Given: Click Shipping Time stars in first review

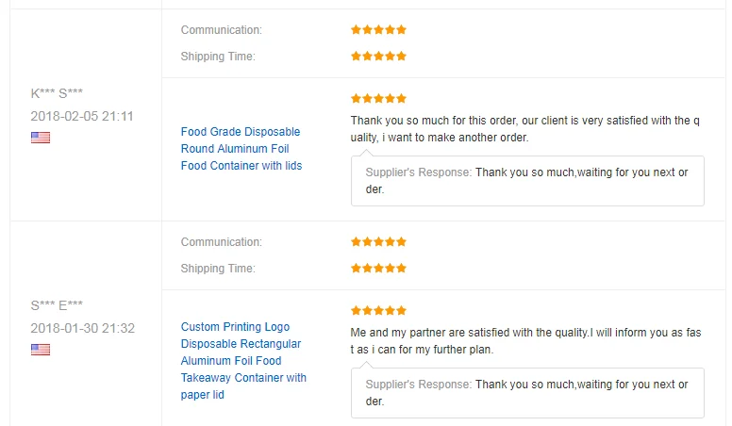Looking at the screenshot, I should 378,57.
